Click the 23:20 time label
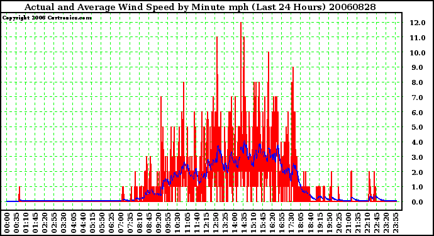The height and width of the screenshot is (236, 434). tap(386, 223)
